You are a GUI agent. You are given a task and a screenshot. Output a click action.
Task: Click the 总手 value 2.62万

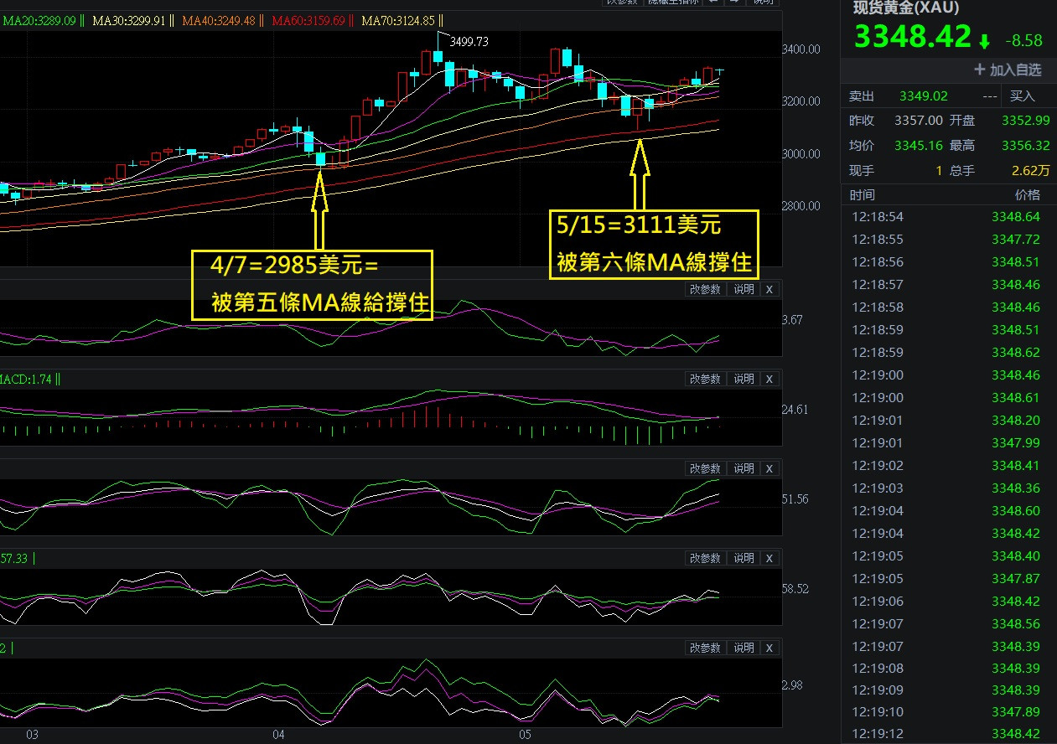(1030, 170)
